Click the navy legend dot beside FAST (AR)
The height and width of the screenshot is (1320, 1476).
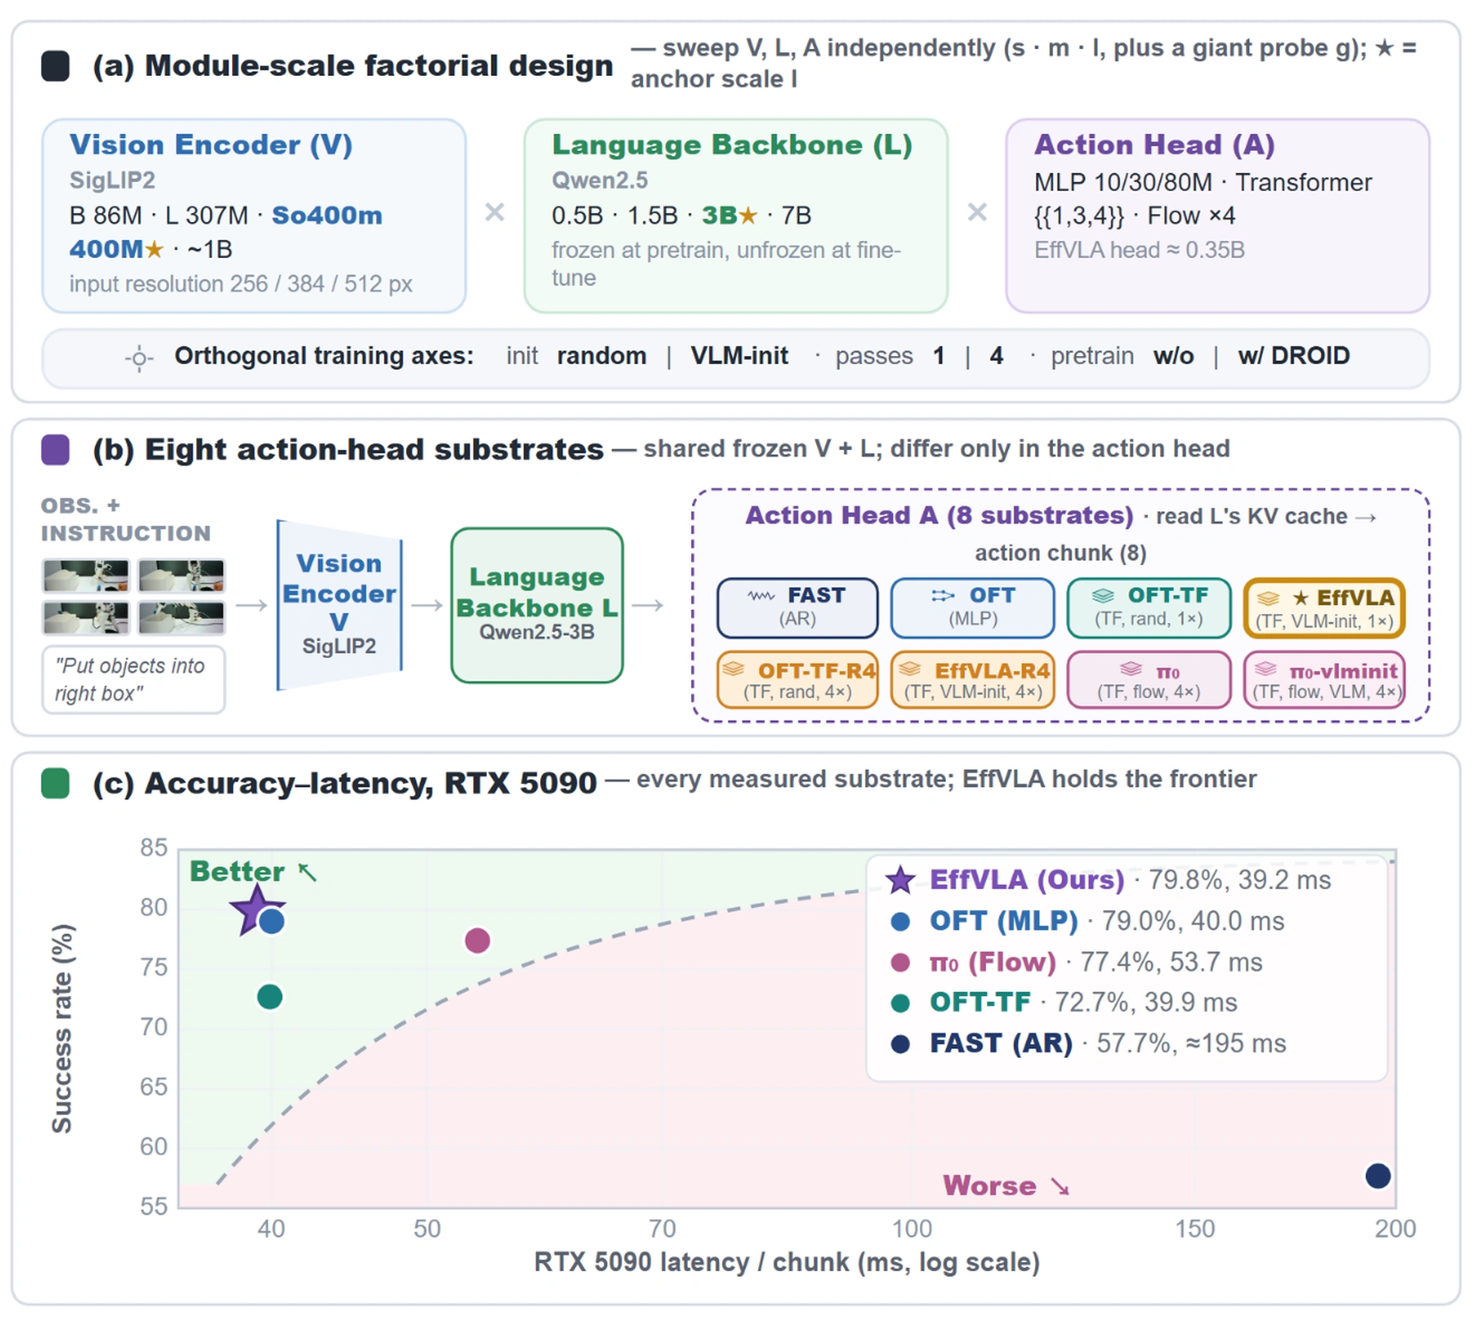pos(900,1044)
